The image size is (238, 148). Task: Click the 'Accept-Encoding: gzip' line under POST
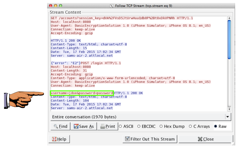point(72,74)
